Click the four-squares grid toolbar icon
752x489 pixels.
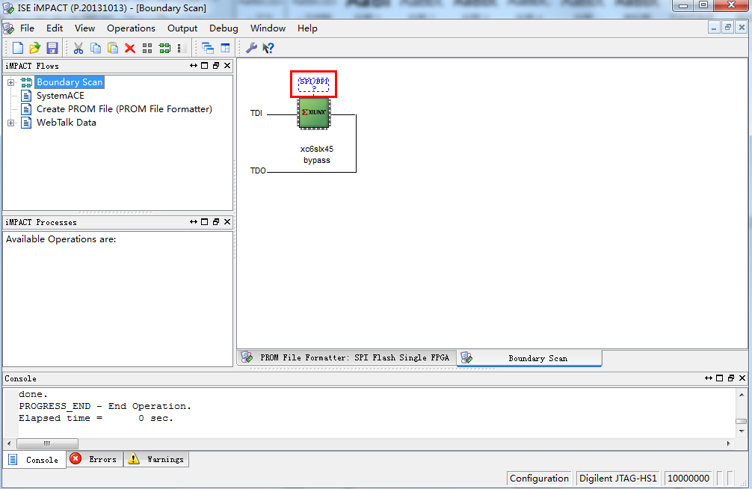147,48
